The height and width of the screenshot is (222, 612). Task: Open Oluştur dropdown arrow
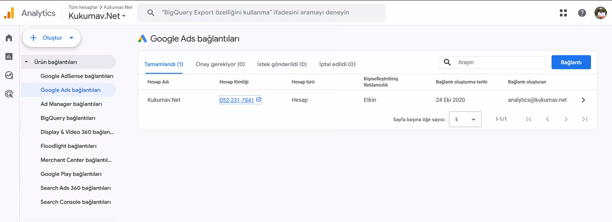point(71,38)
